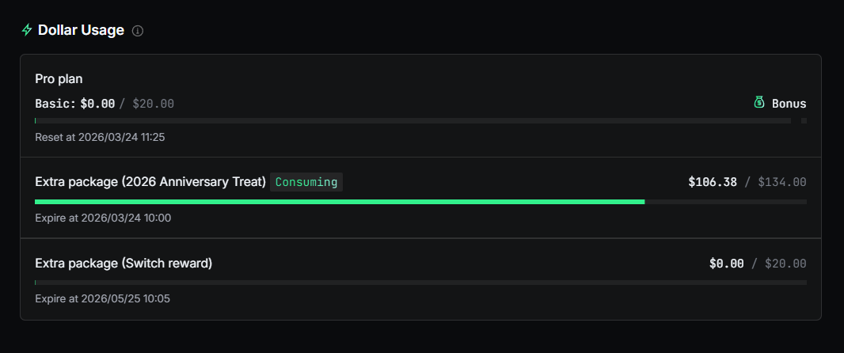Click the lightning bolt icon beside Dollar Usage
This screenshot has height=353, width=844.
tap(27, 30)
